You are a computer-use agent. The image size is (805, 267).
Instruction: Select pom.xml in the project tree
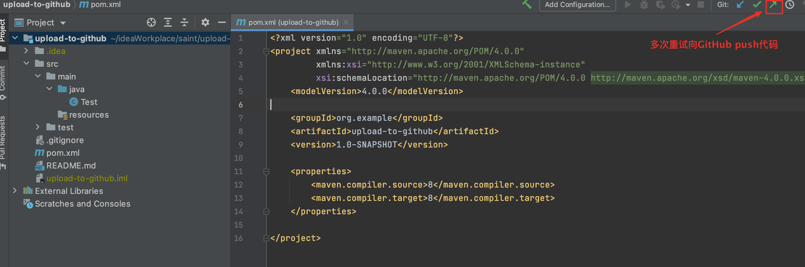tap(57, 153)
